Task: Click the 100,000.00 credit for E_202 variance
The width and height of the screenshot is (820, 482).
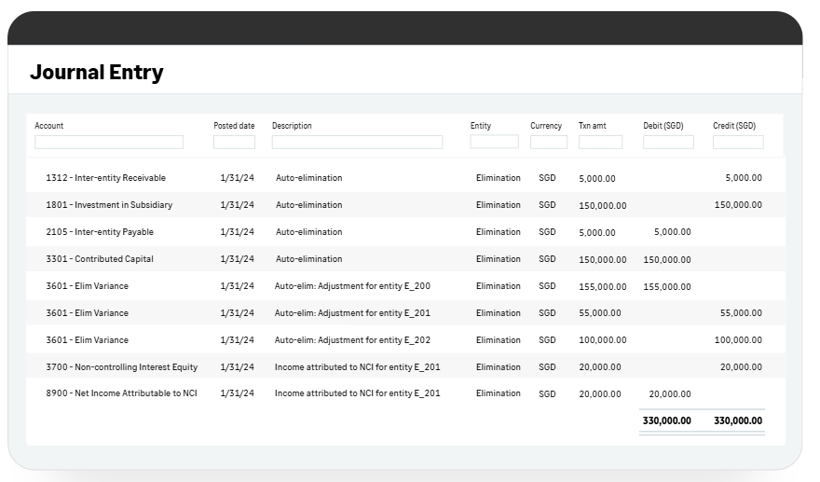Action: 738,340
